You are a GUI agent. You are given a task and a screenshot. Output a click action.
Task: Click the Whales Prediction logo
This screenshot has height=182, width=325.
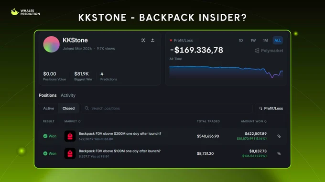click(x=25, y=12)
